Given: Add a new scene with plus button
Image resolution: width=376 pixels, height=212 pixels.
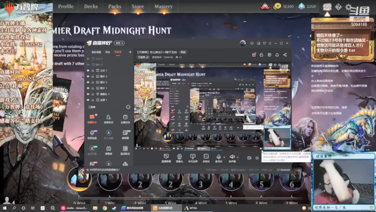Looking at the screenshot, I should (130, 52).
